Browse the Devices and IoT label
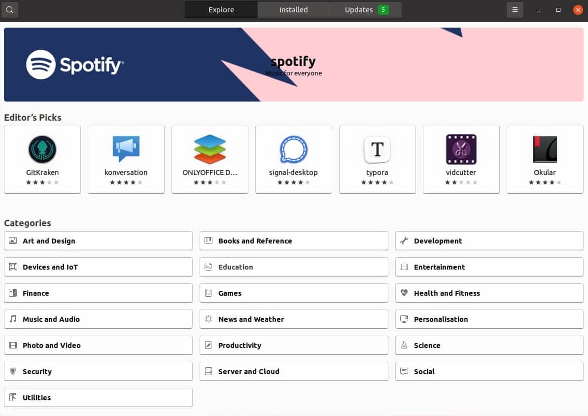The height and width of the screenshot is (416, 588). tap(50, 267)
